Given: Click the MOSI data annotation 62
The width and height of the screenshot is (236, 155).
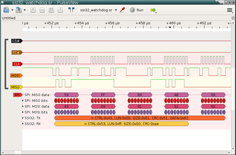Looking at the screenshot, I should click(213, 107).
